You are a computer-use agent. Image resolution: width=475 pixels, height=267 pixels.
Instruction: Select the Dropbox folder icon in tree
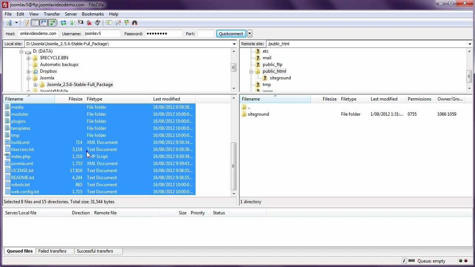(35, 71)
